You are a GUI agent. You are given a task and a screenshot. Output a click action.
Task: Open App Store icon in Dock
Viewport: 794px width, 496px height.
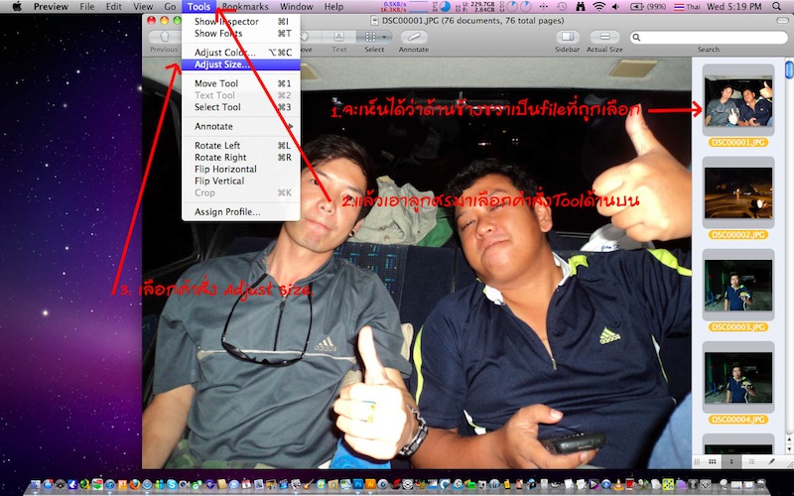48,484
